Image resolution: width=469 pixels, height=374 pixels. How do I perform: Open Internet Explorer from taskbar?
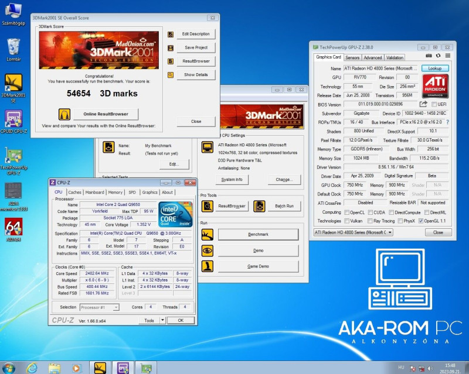point(32,368)
